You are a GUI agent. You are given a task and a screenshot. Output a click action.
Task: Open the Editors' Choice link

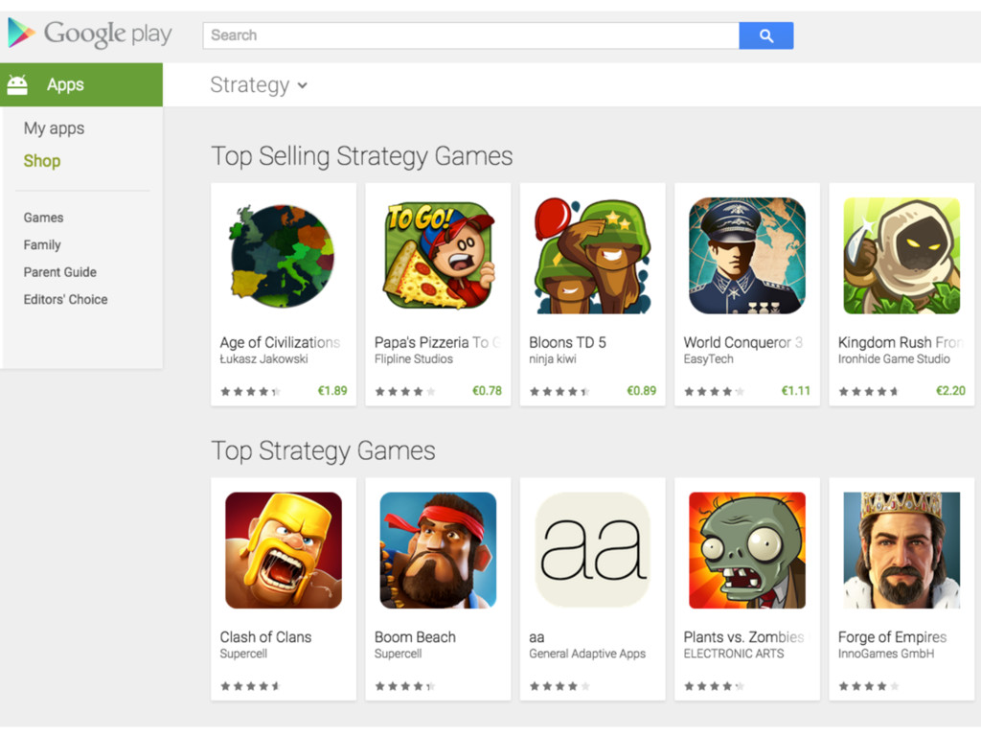[66, 299]
